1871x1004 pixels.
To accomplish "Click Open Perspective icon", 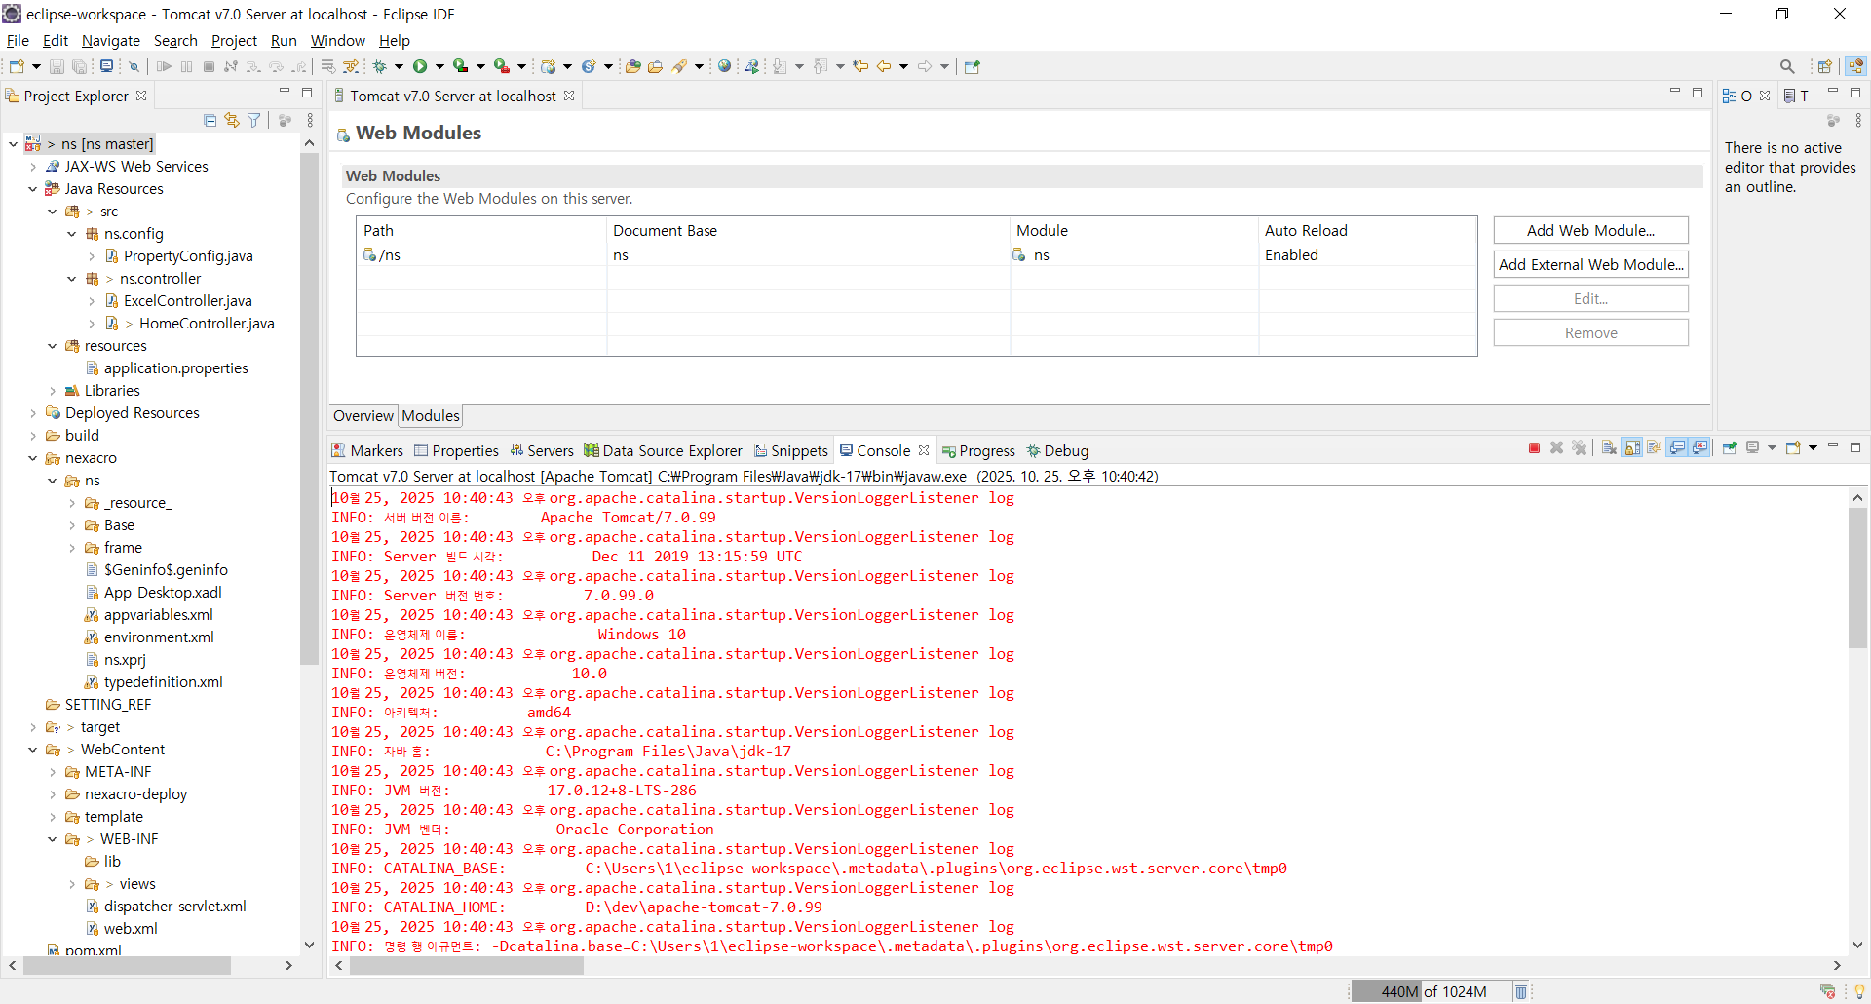I will 1825,66.
